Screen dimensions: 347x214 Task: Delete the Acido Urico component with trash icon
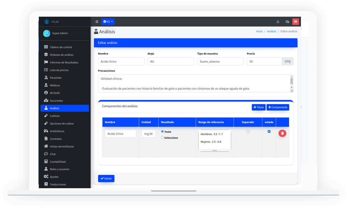point(282,133)
